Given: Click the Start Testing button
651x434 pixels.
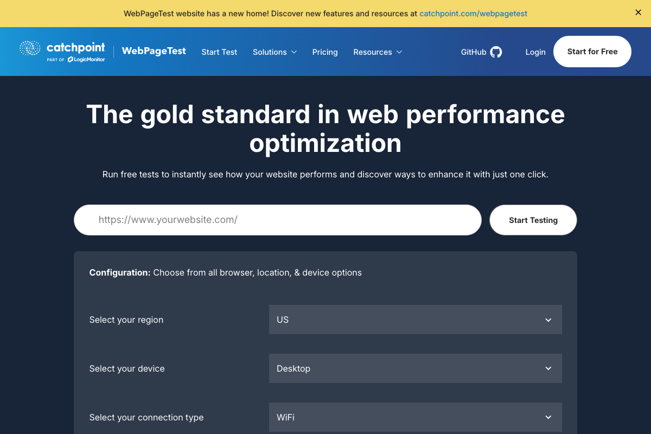Looking at the screenshot, I should point(533,220).
